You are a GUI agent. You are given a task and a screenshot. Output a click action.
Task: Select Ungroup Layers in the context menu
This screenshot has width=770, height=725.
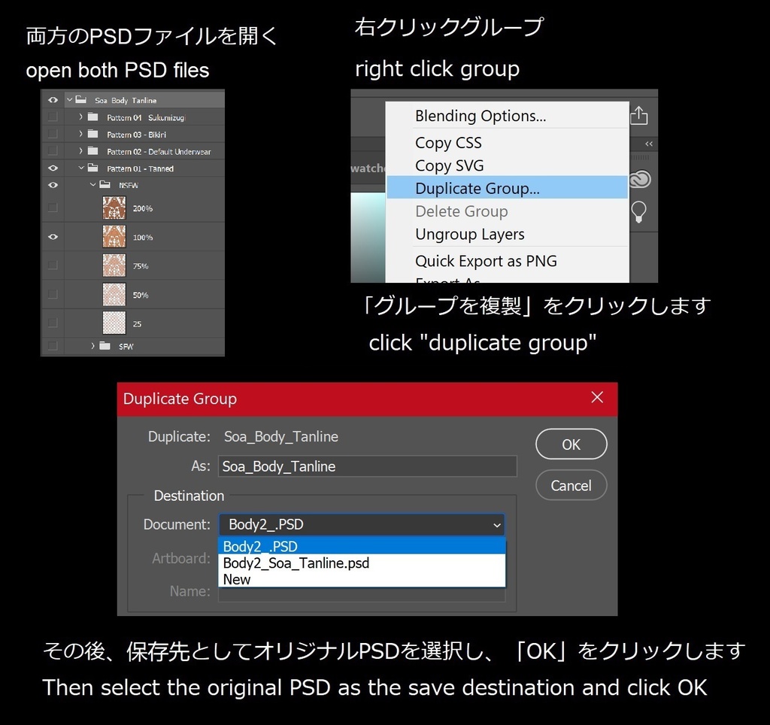pyautogui.click(x=469, y=234)
